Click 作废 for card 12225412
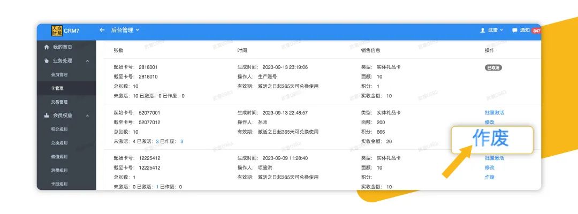 pos(490,177)
